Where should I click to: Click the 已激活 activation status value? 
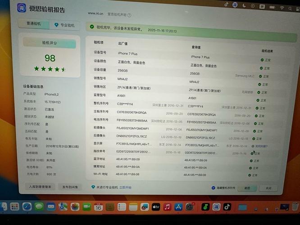coord(50,109)
